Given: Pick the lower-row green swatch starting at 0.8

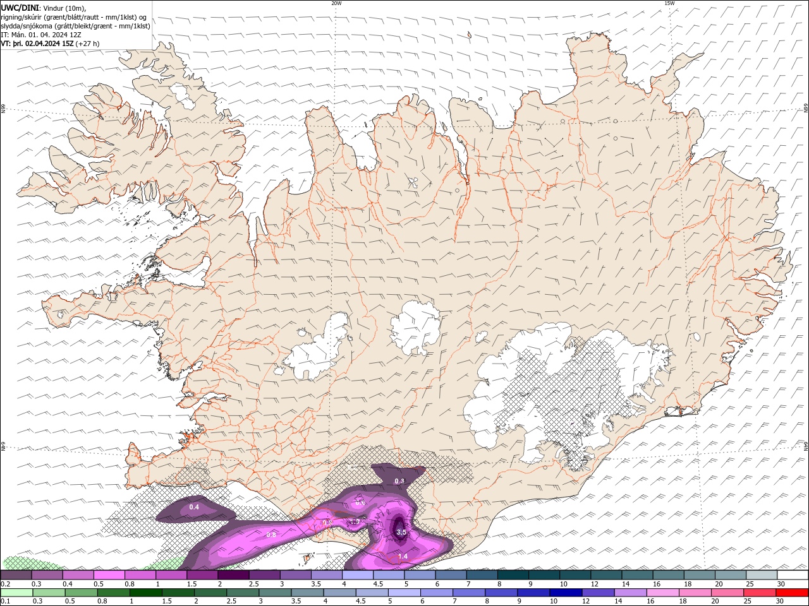Looking at the screenshot, I should [113, 593].
